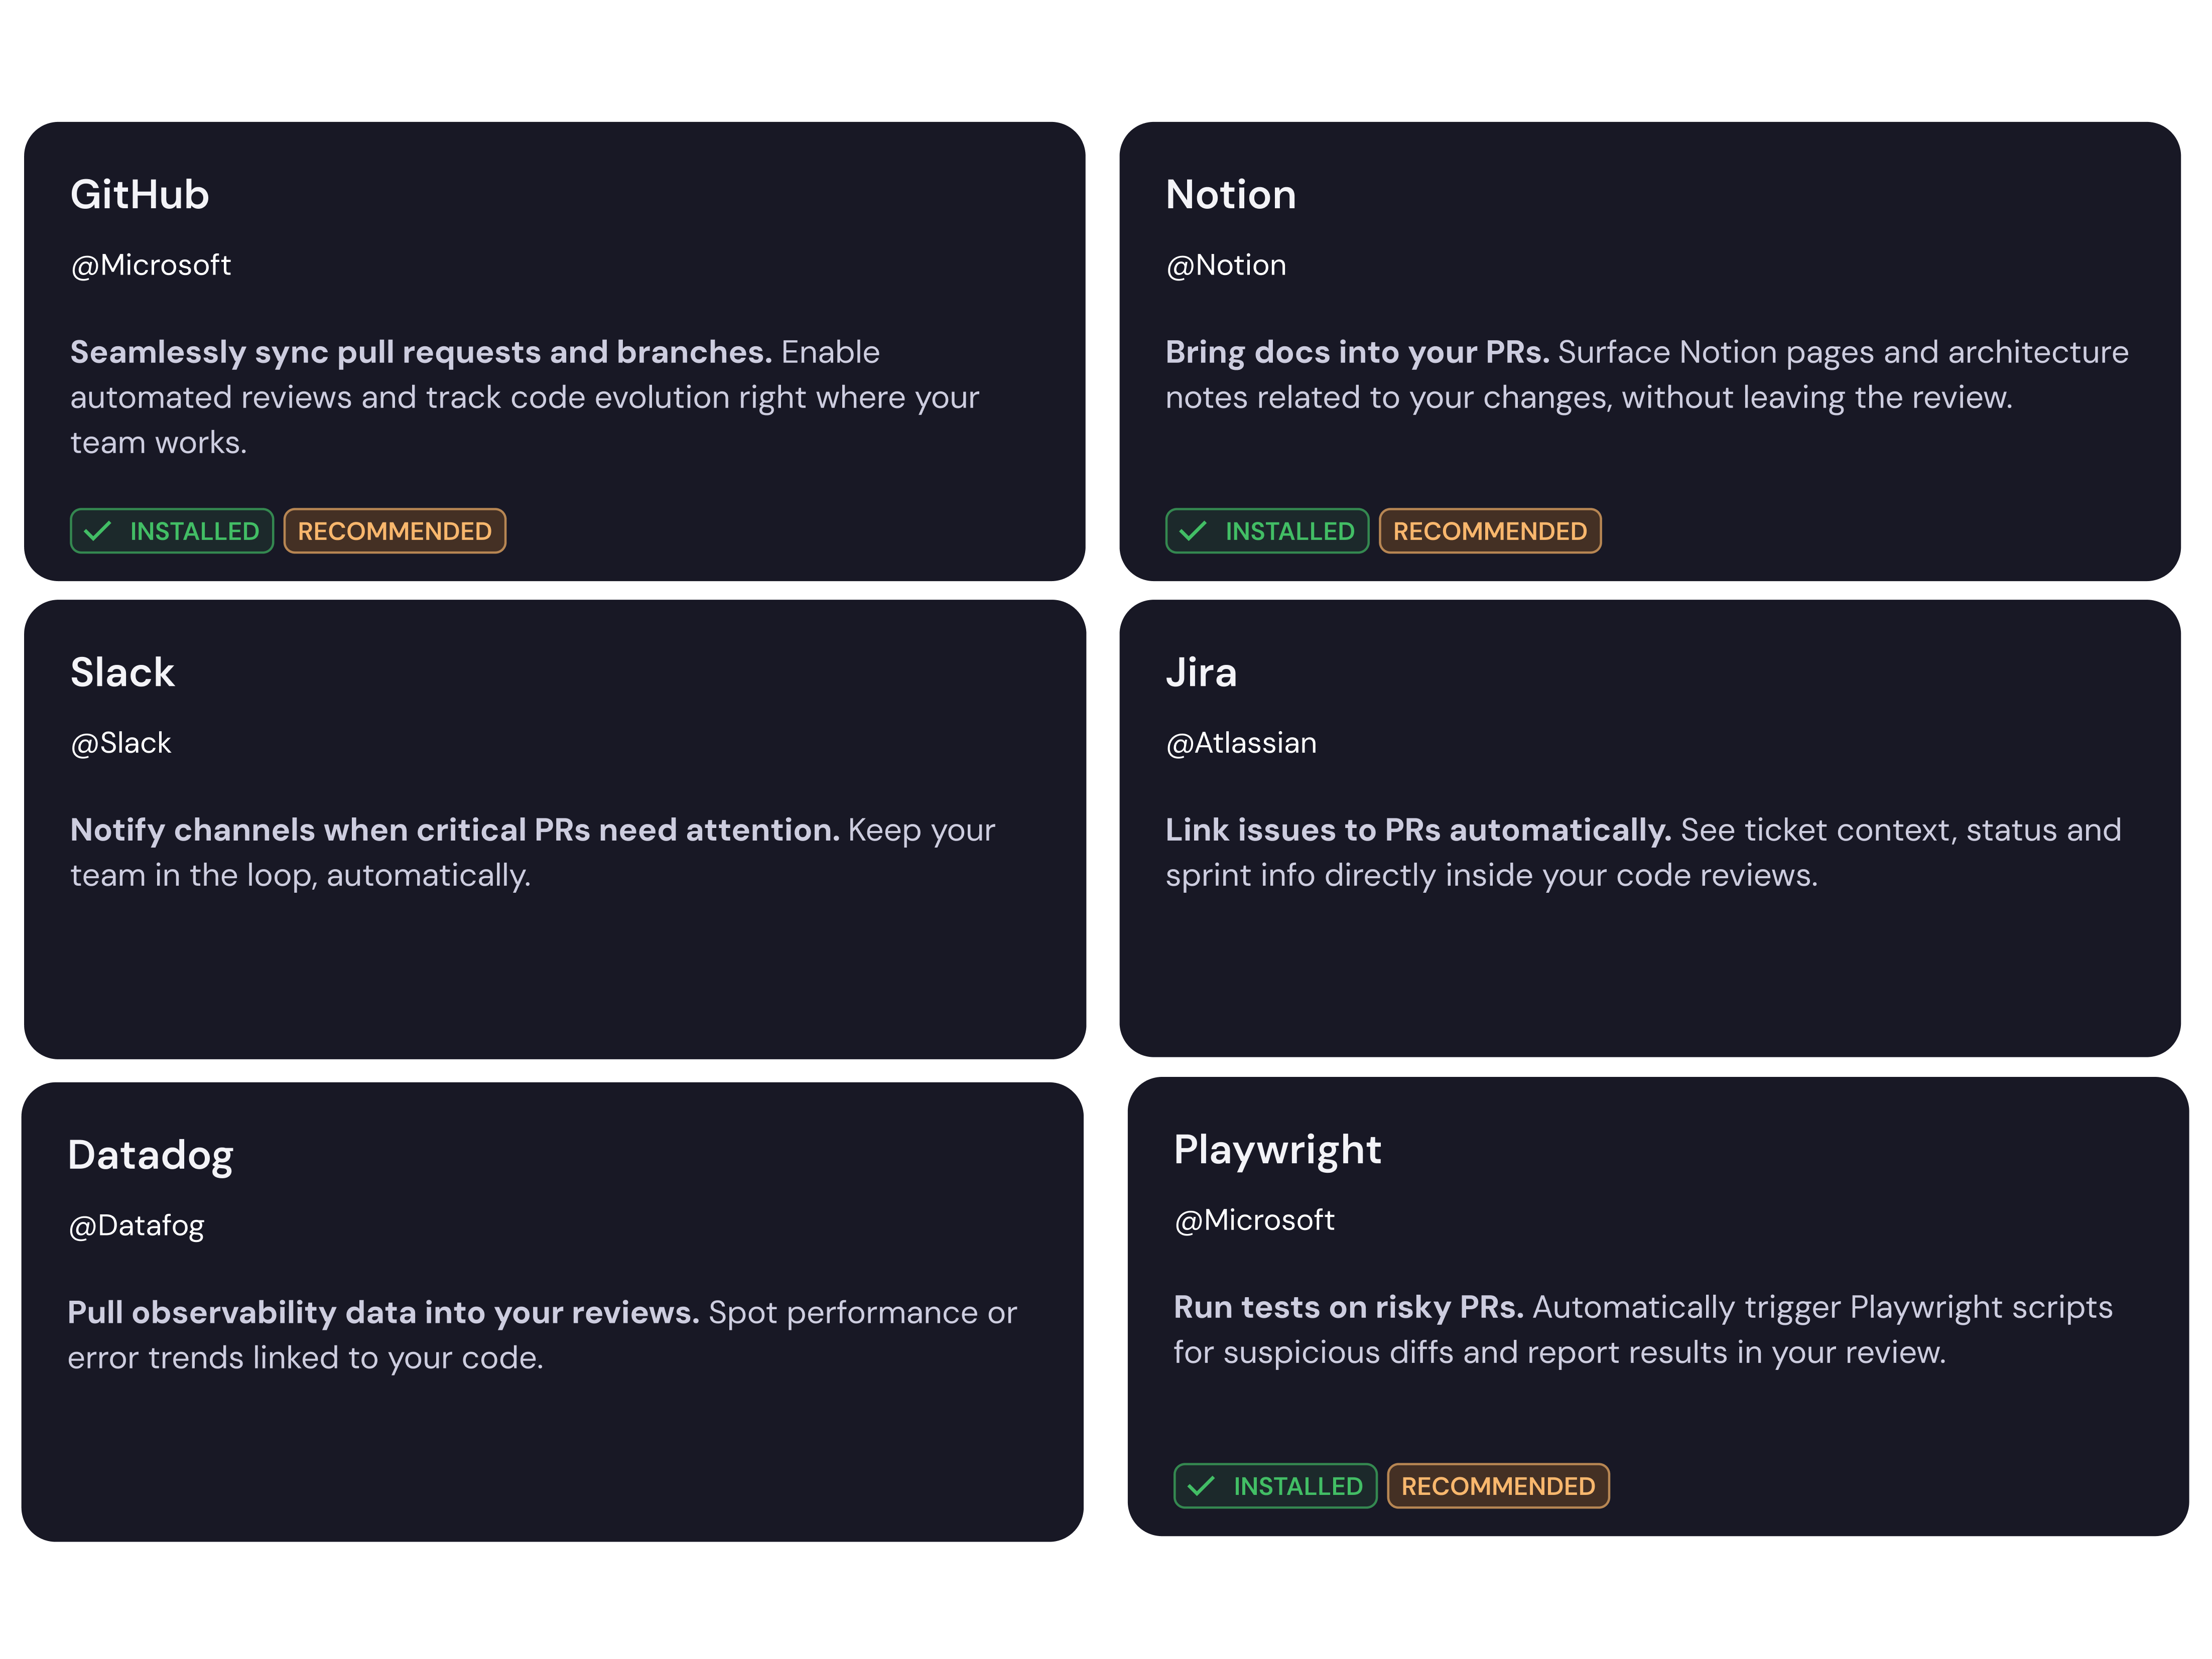This screenshot has width=2212, height=1659.
Task: Click the Playwright card title
Action: point(1278,1149)
